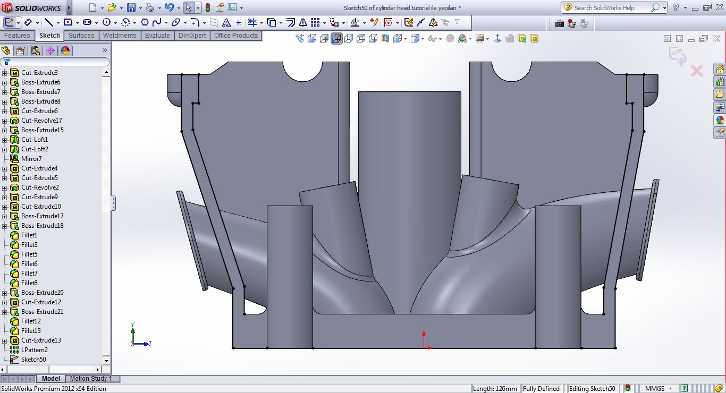This screenshot has height=393, width=726.
Task: Switch to the Features tab
Action: (x=17, y=36)
